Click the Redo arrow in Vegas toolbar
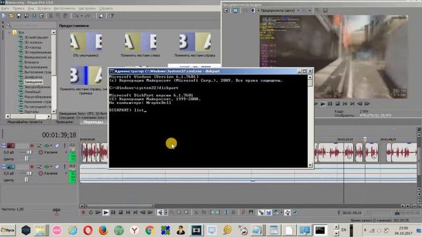Viewport: 422px width, 237px height. [87, 16]
